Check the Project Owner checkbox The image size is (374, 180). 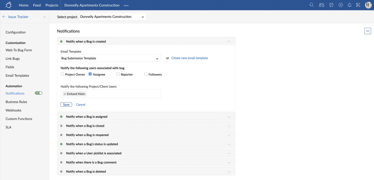point(62,74)
